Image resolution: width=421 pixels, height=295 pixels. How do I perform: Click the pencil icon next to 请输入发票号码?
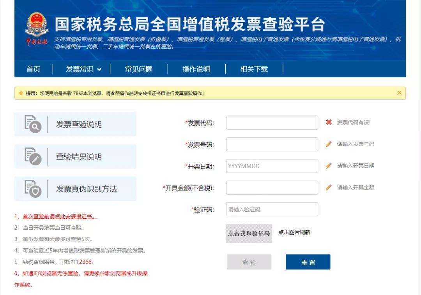(x=329, y=144)
